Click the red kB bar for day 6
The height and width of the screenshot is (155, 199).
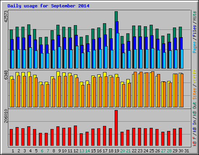point(40,139)
